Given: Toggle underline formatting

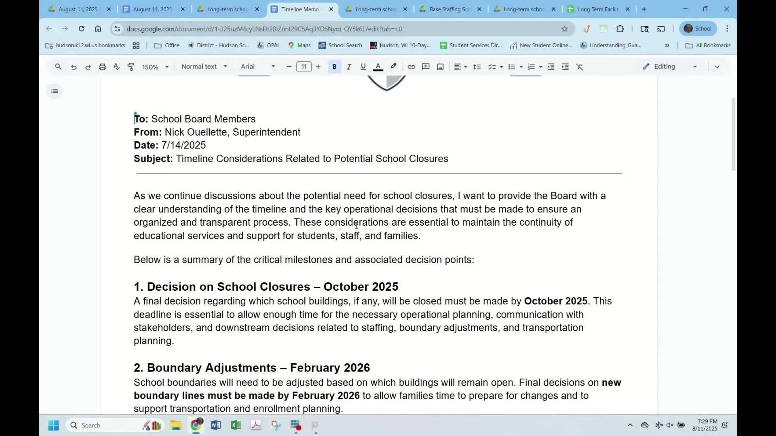Looking at the screenshot, I should click(363, 67).
